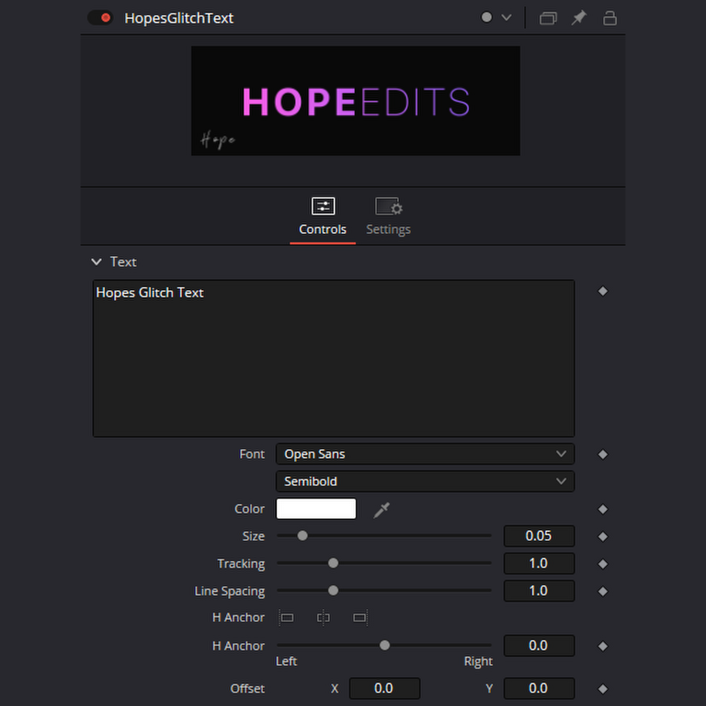Set H Anchor to left alignment
706x706 pixels.
tap(286, 618)
